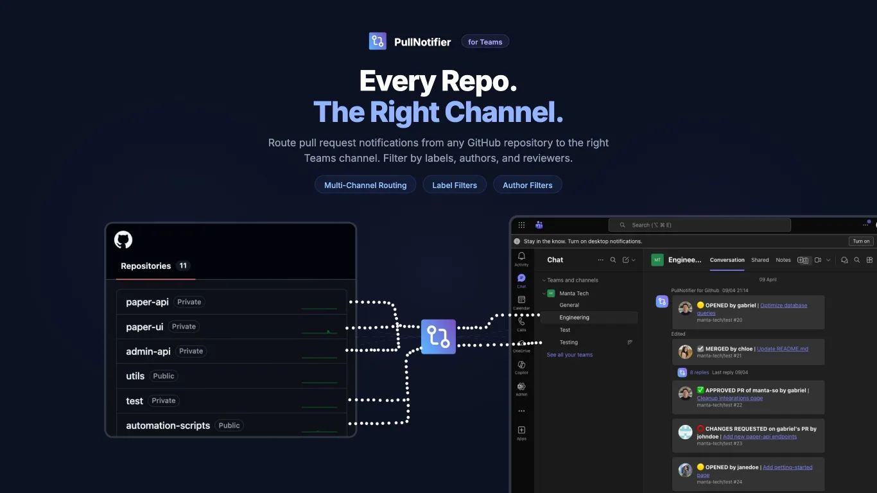Click the Teams search field
The height and width of the screenshot is (493, 877).
coord(700,225)
